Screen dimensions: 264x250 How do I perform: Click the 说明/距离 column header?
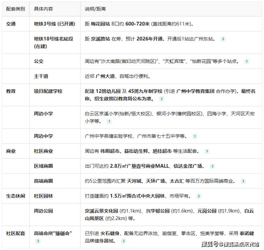pyautogui.click(x=95, y=9)
